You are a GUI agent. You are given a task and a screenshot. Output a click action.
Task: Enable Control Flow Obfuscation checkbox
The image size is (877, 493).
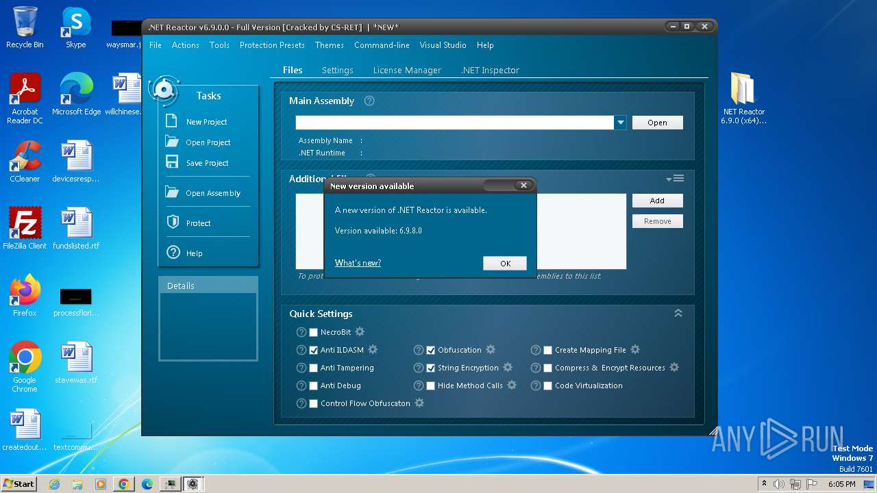coord(313,403)
